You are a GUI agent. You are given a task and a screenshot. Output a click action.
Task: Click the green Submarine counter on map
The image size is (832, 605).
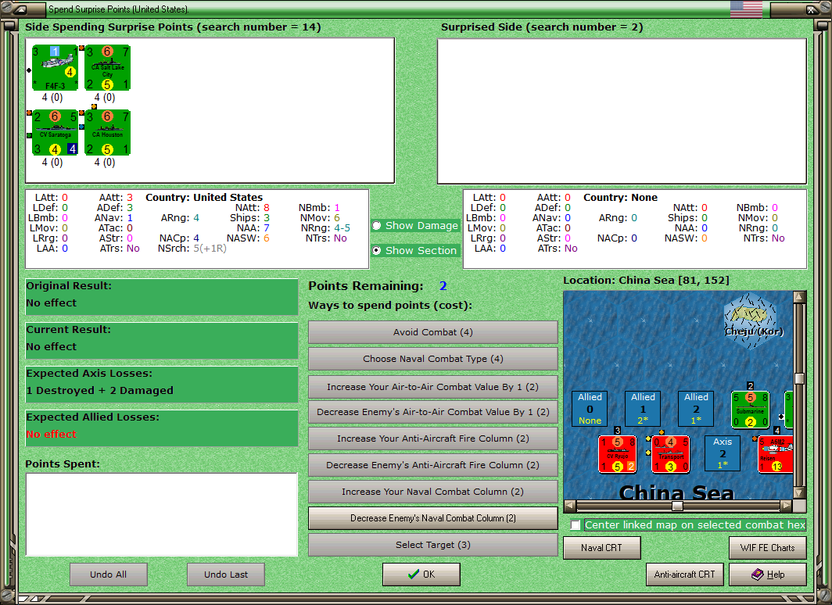point(750,410)
